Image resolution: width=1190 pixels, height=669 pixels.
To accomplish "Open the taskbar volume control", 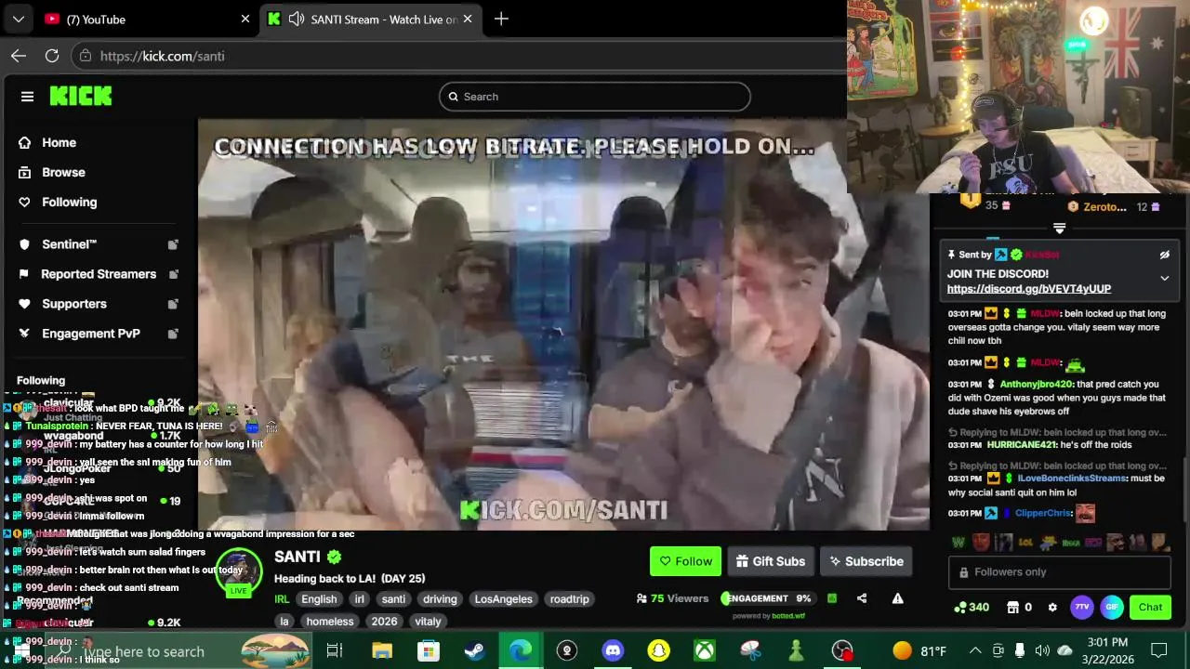I will coord(1042,650).
